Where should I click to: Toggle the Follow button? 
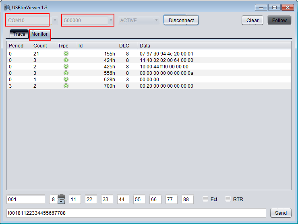[x=279, y=20]
